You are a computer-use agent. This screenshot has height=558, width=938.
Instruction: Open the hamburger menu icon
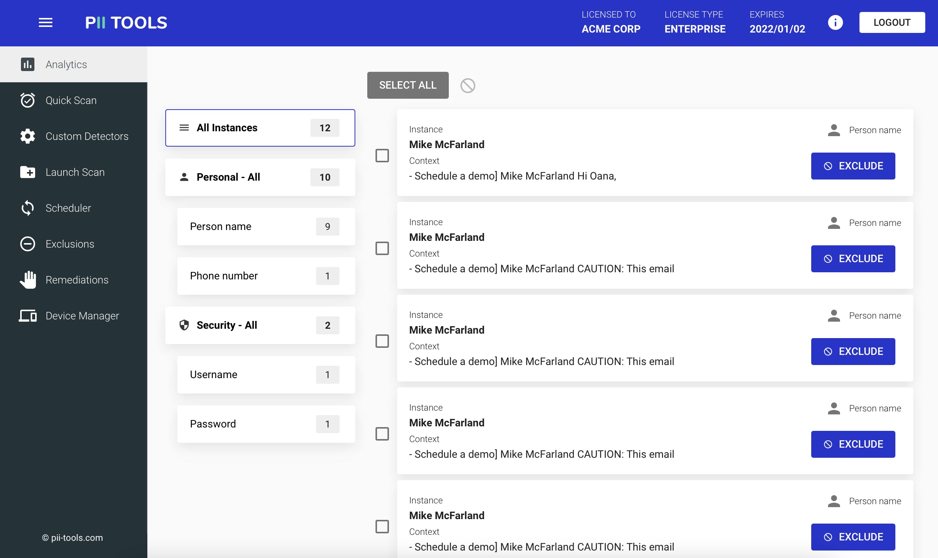click(x=46, y=22)
